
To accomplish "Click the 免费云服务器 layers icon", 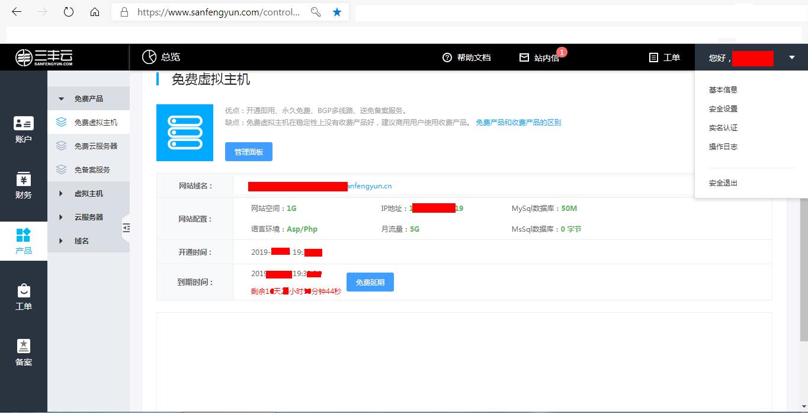I will (61, 146).
